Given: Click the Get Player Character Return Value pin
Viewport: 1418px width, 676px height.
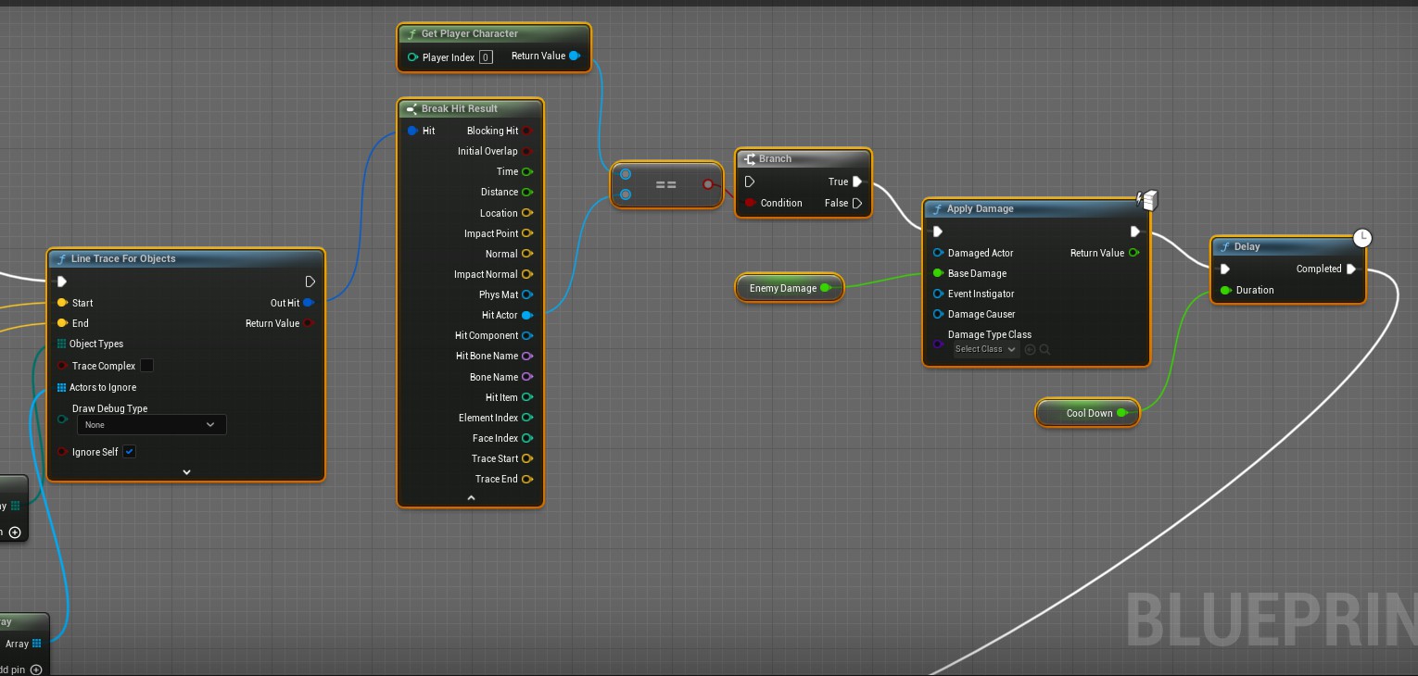Looking at the screenshot, I should [575, 56].
